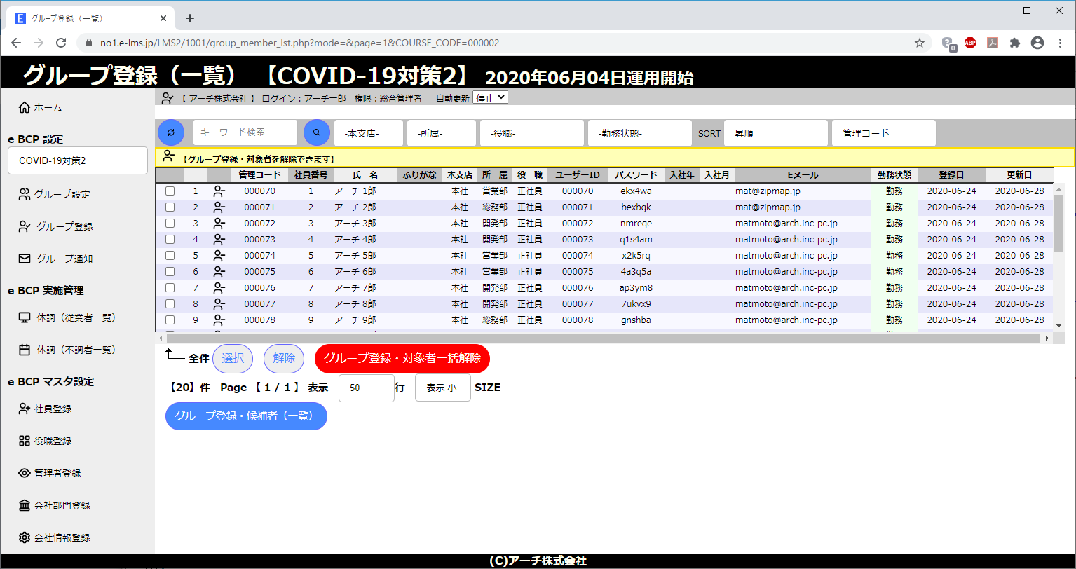
Task: Open the 自動更新 dropdown
Action: [490, 98]
